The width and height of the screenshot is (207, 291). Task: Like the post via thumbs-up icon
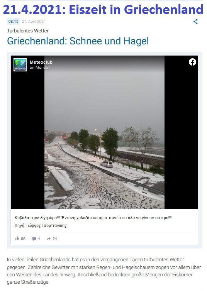[17, 238]
